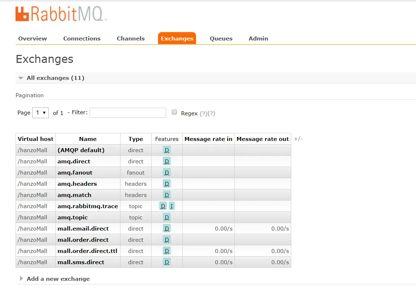The height and width of the screenshot is (288, 416).
Task: Sort by Type column header
Action: pos(136,139)
